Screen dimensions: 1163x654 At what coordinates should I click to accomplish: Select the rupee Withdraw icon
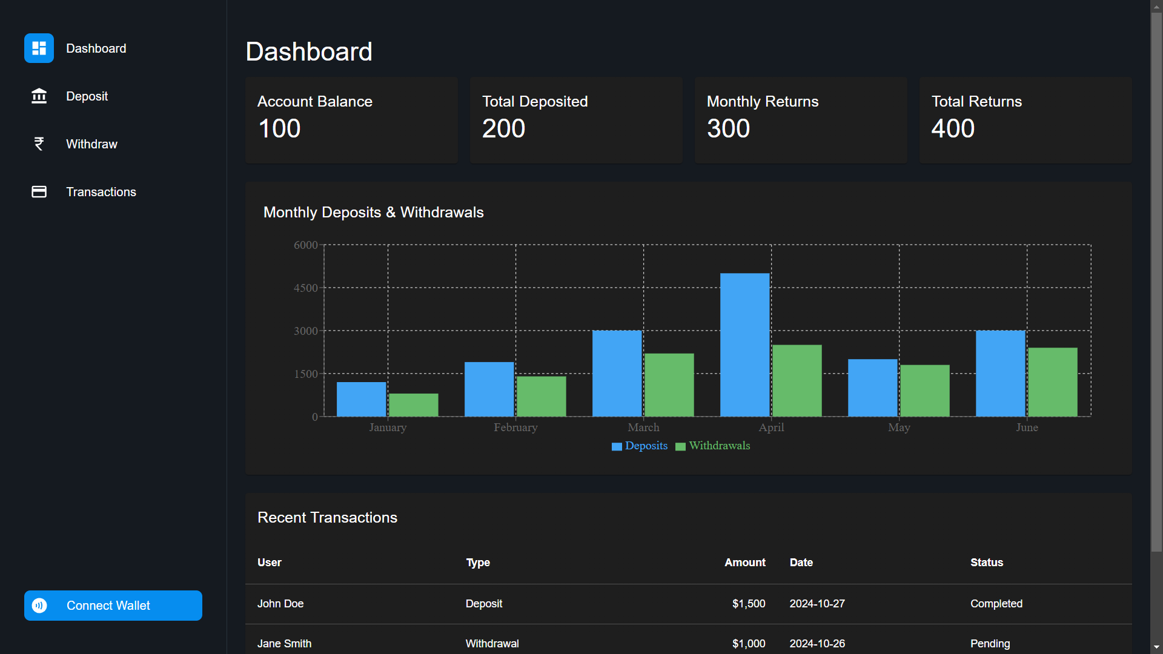(x=39, y=144)
